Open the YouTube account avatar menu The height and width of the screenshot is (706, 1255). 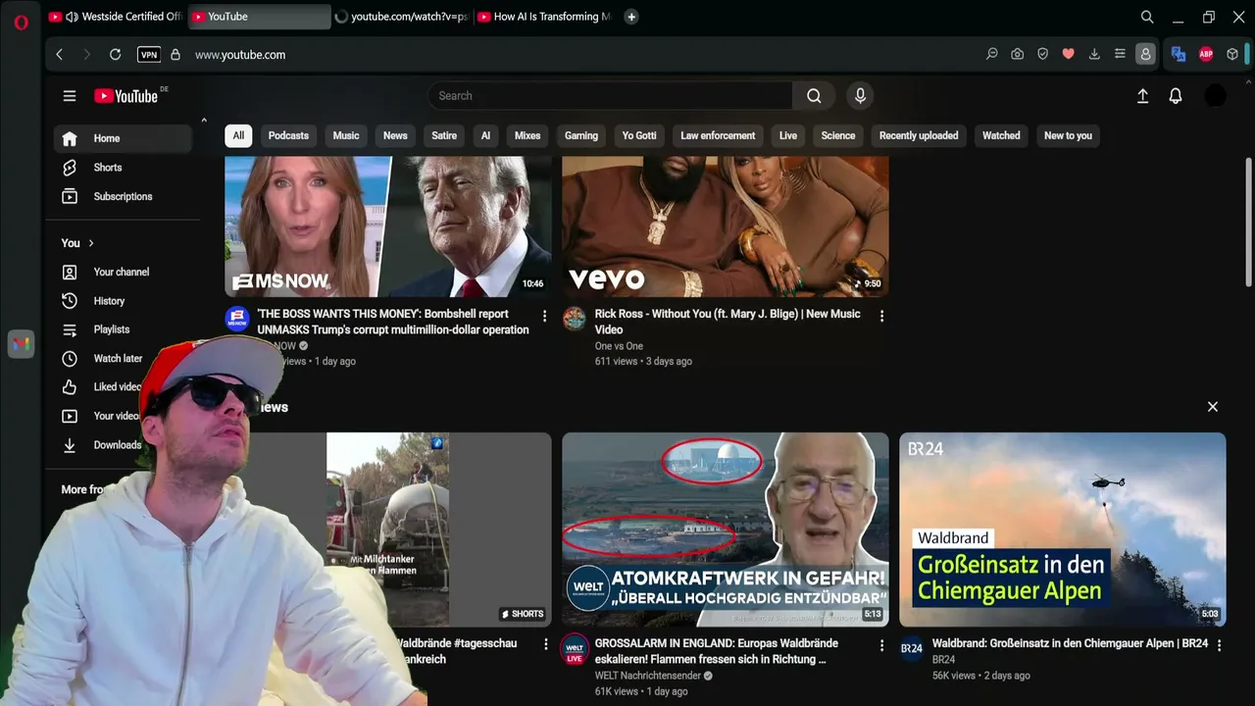coord(1215,96)
